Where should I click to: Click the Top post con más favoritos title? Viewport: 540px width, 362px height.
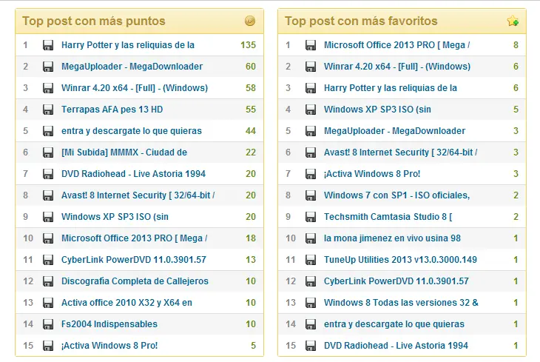point(361,21)
